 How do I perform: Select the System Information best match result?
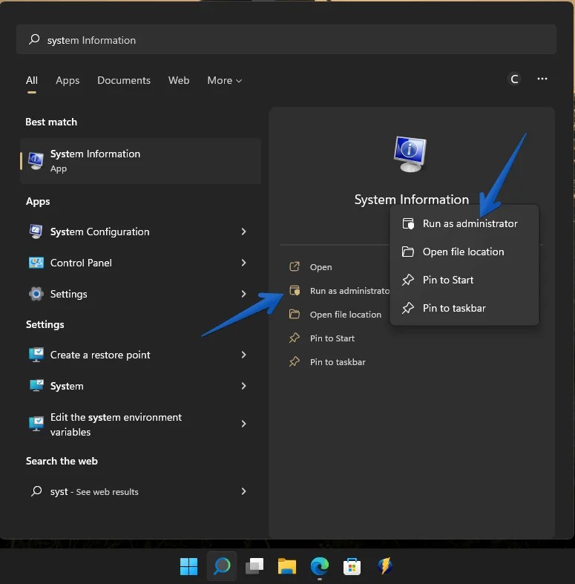click(141, 161)
